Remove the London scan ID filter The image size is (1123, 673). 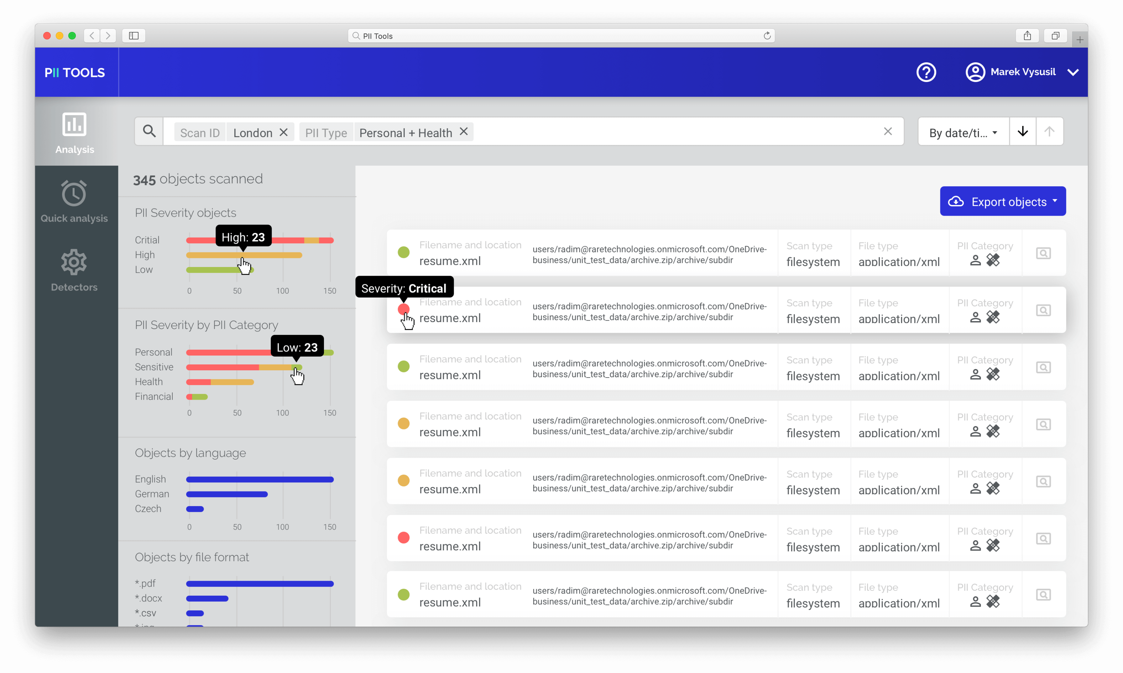coord(284,132)
